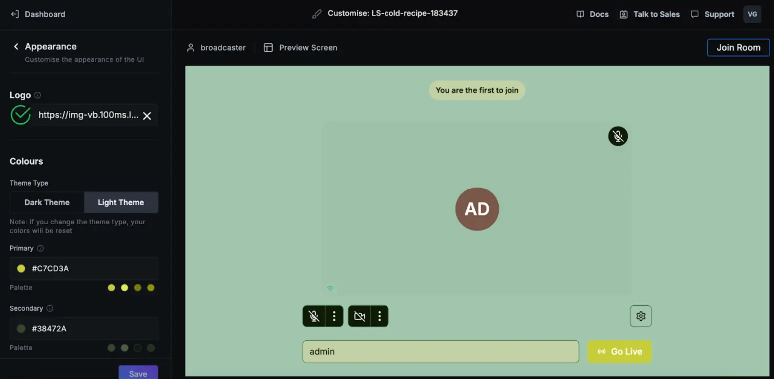The width and height of the screenshot is (774, 379).
Task: Open camera options via the three-dot menu
Action: click(x=380, y=316)
